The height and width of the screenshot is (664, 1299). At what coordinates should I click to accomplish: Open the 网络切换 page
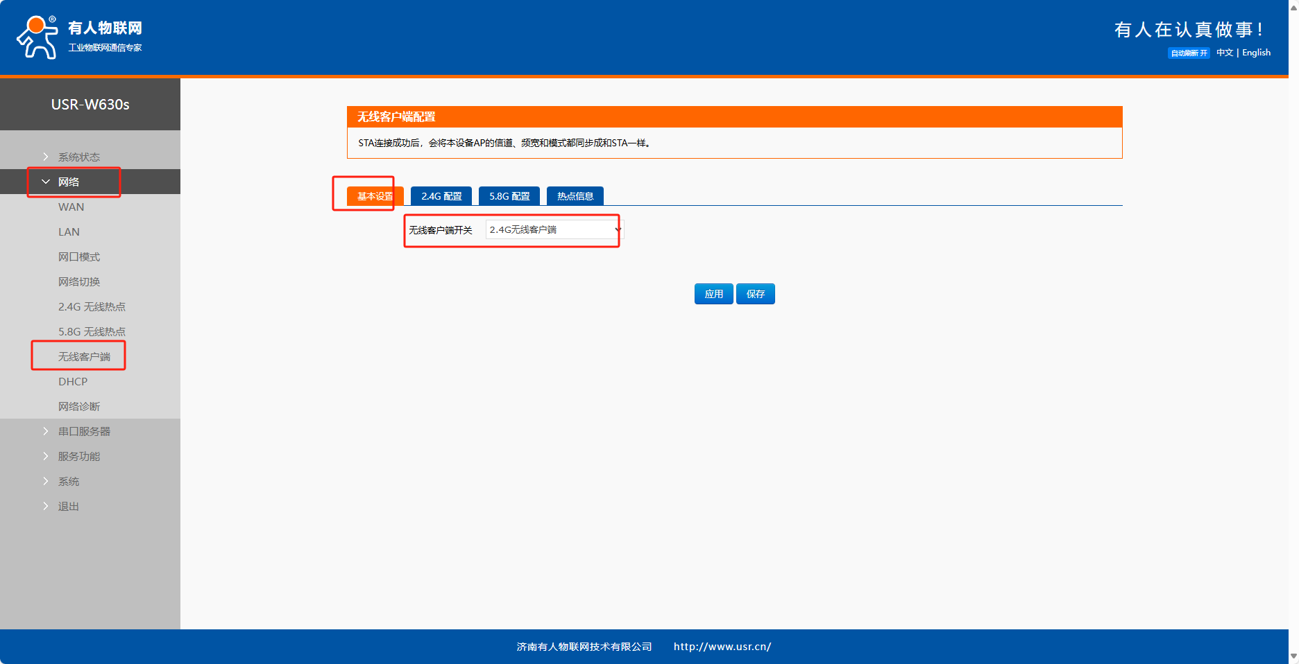pos(79,281)
